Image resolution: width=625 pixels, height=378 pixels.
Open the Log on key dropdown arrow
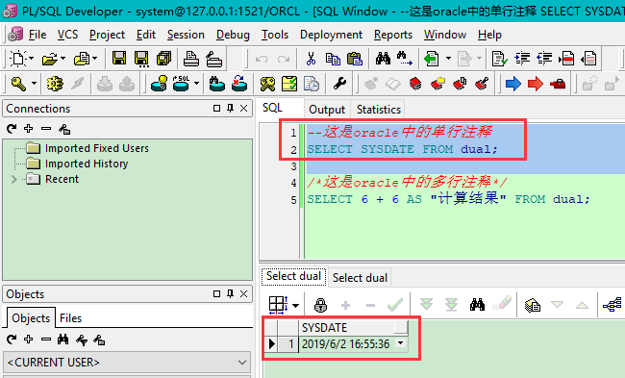(34, 84)
